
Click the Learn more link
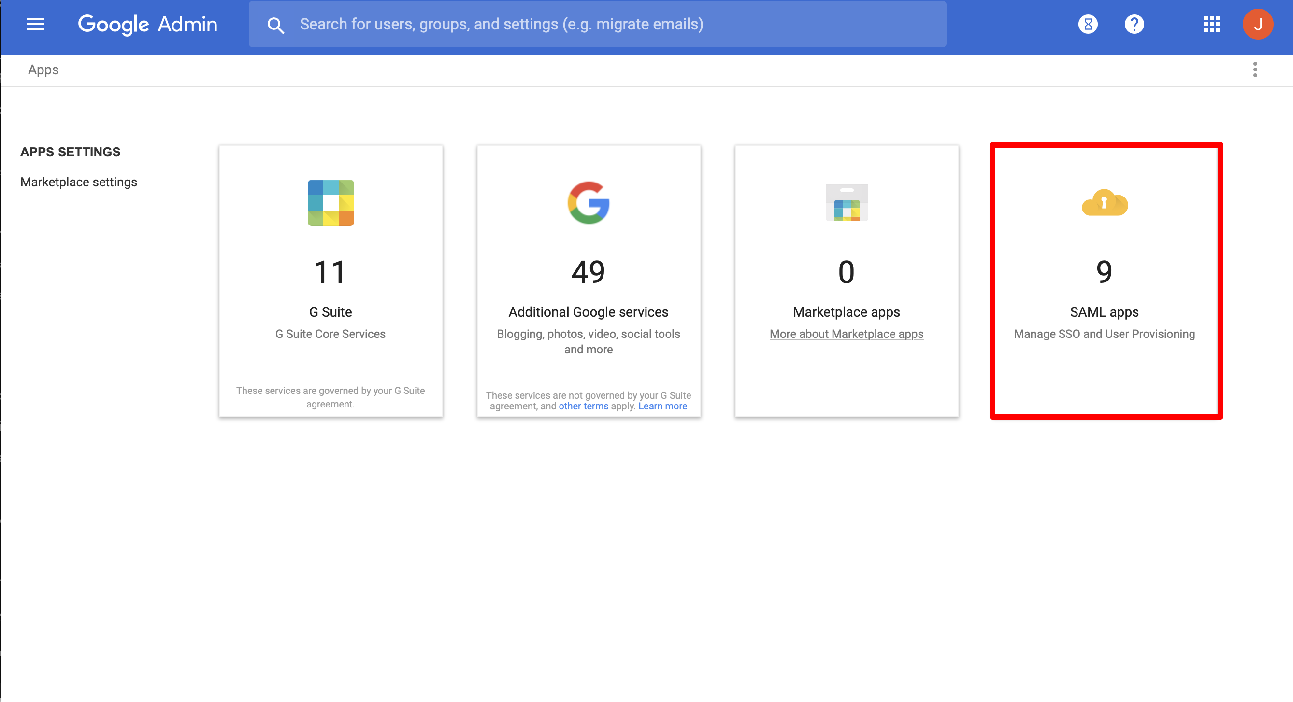coord(662,406)
